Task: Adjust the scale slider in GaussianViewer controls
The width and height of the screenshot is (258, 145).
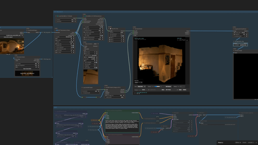Action: point(157,87)
